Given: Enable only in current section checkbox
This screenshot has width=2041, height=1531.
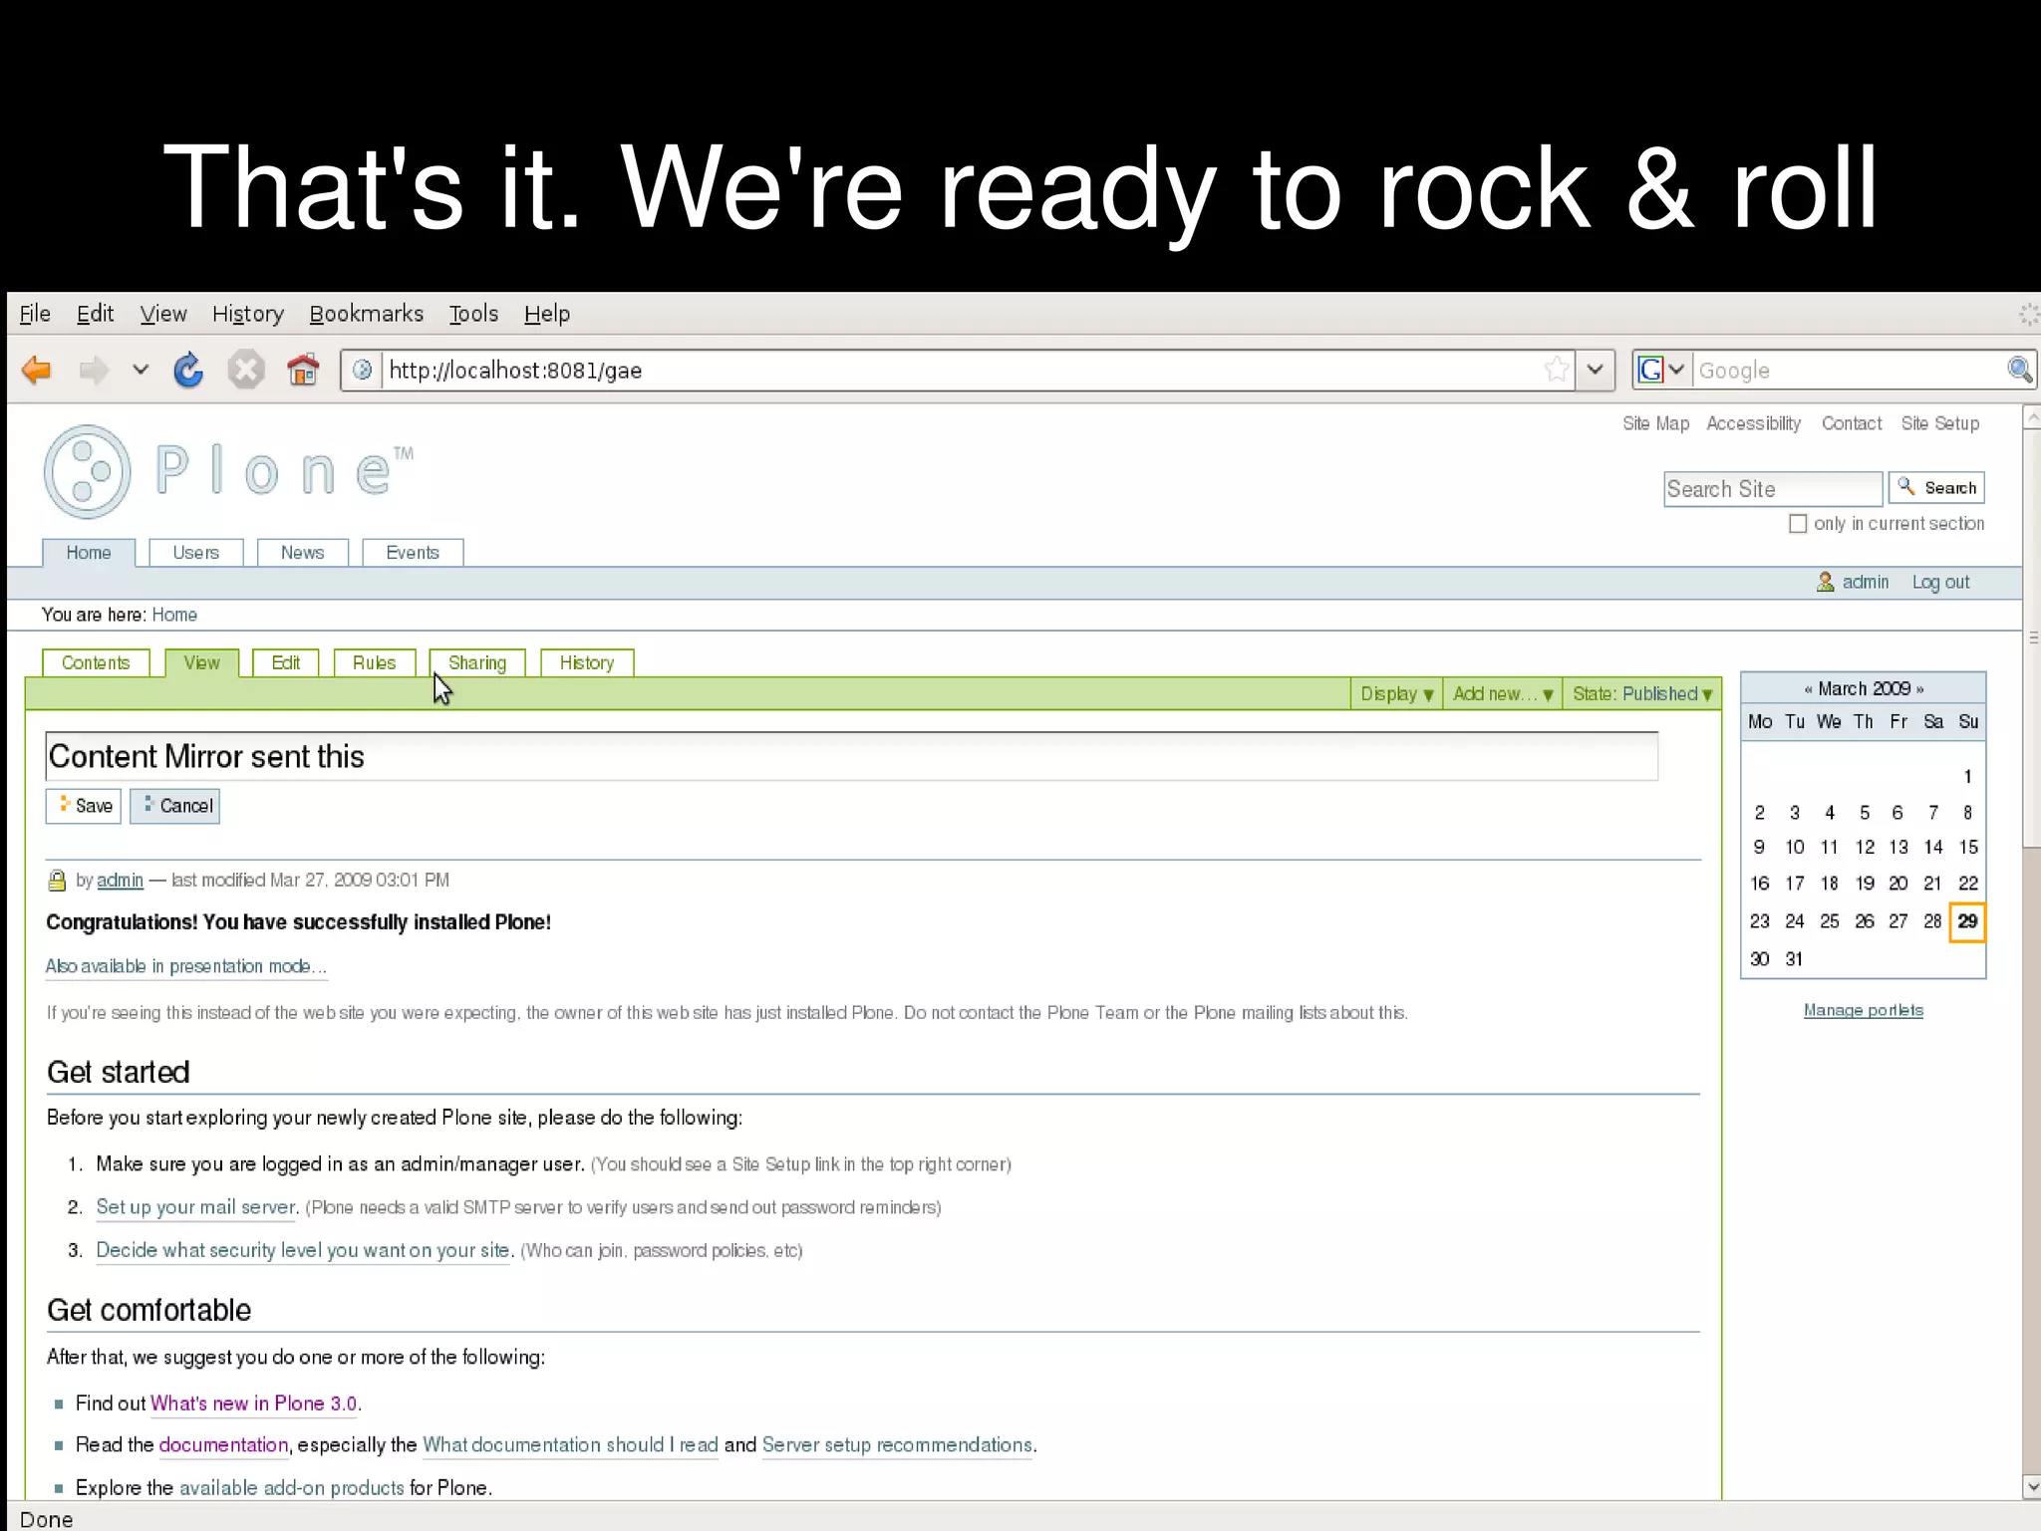Looking at the screenshot, I should tap(1798, 524).
